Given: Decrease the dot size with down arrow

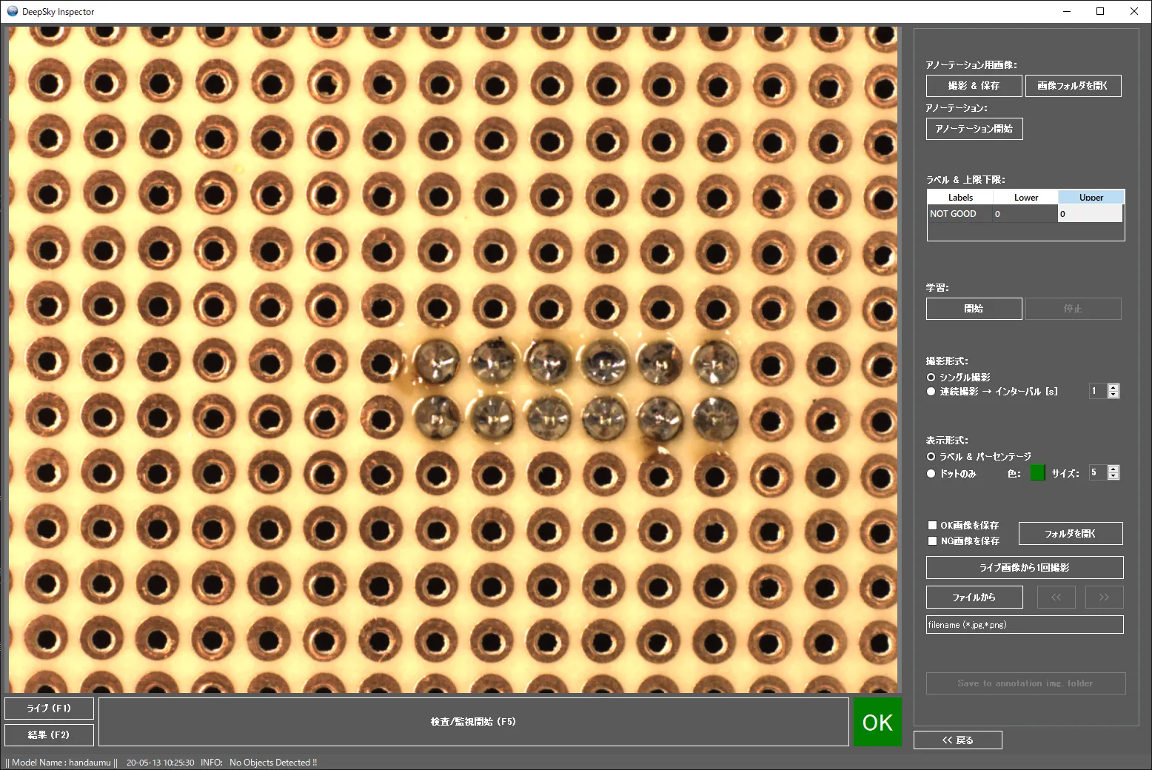Looking at the screenshot, I should pyautogui.click(x=1113, y=476).
